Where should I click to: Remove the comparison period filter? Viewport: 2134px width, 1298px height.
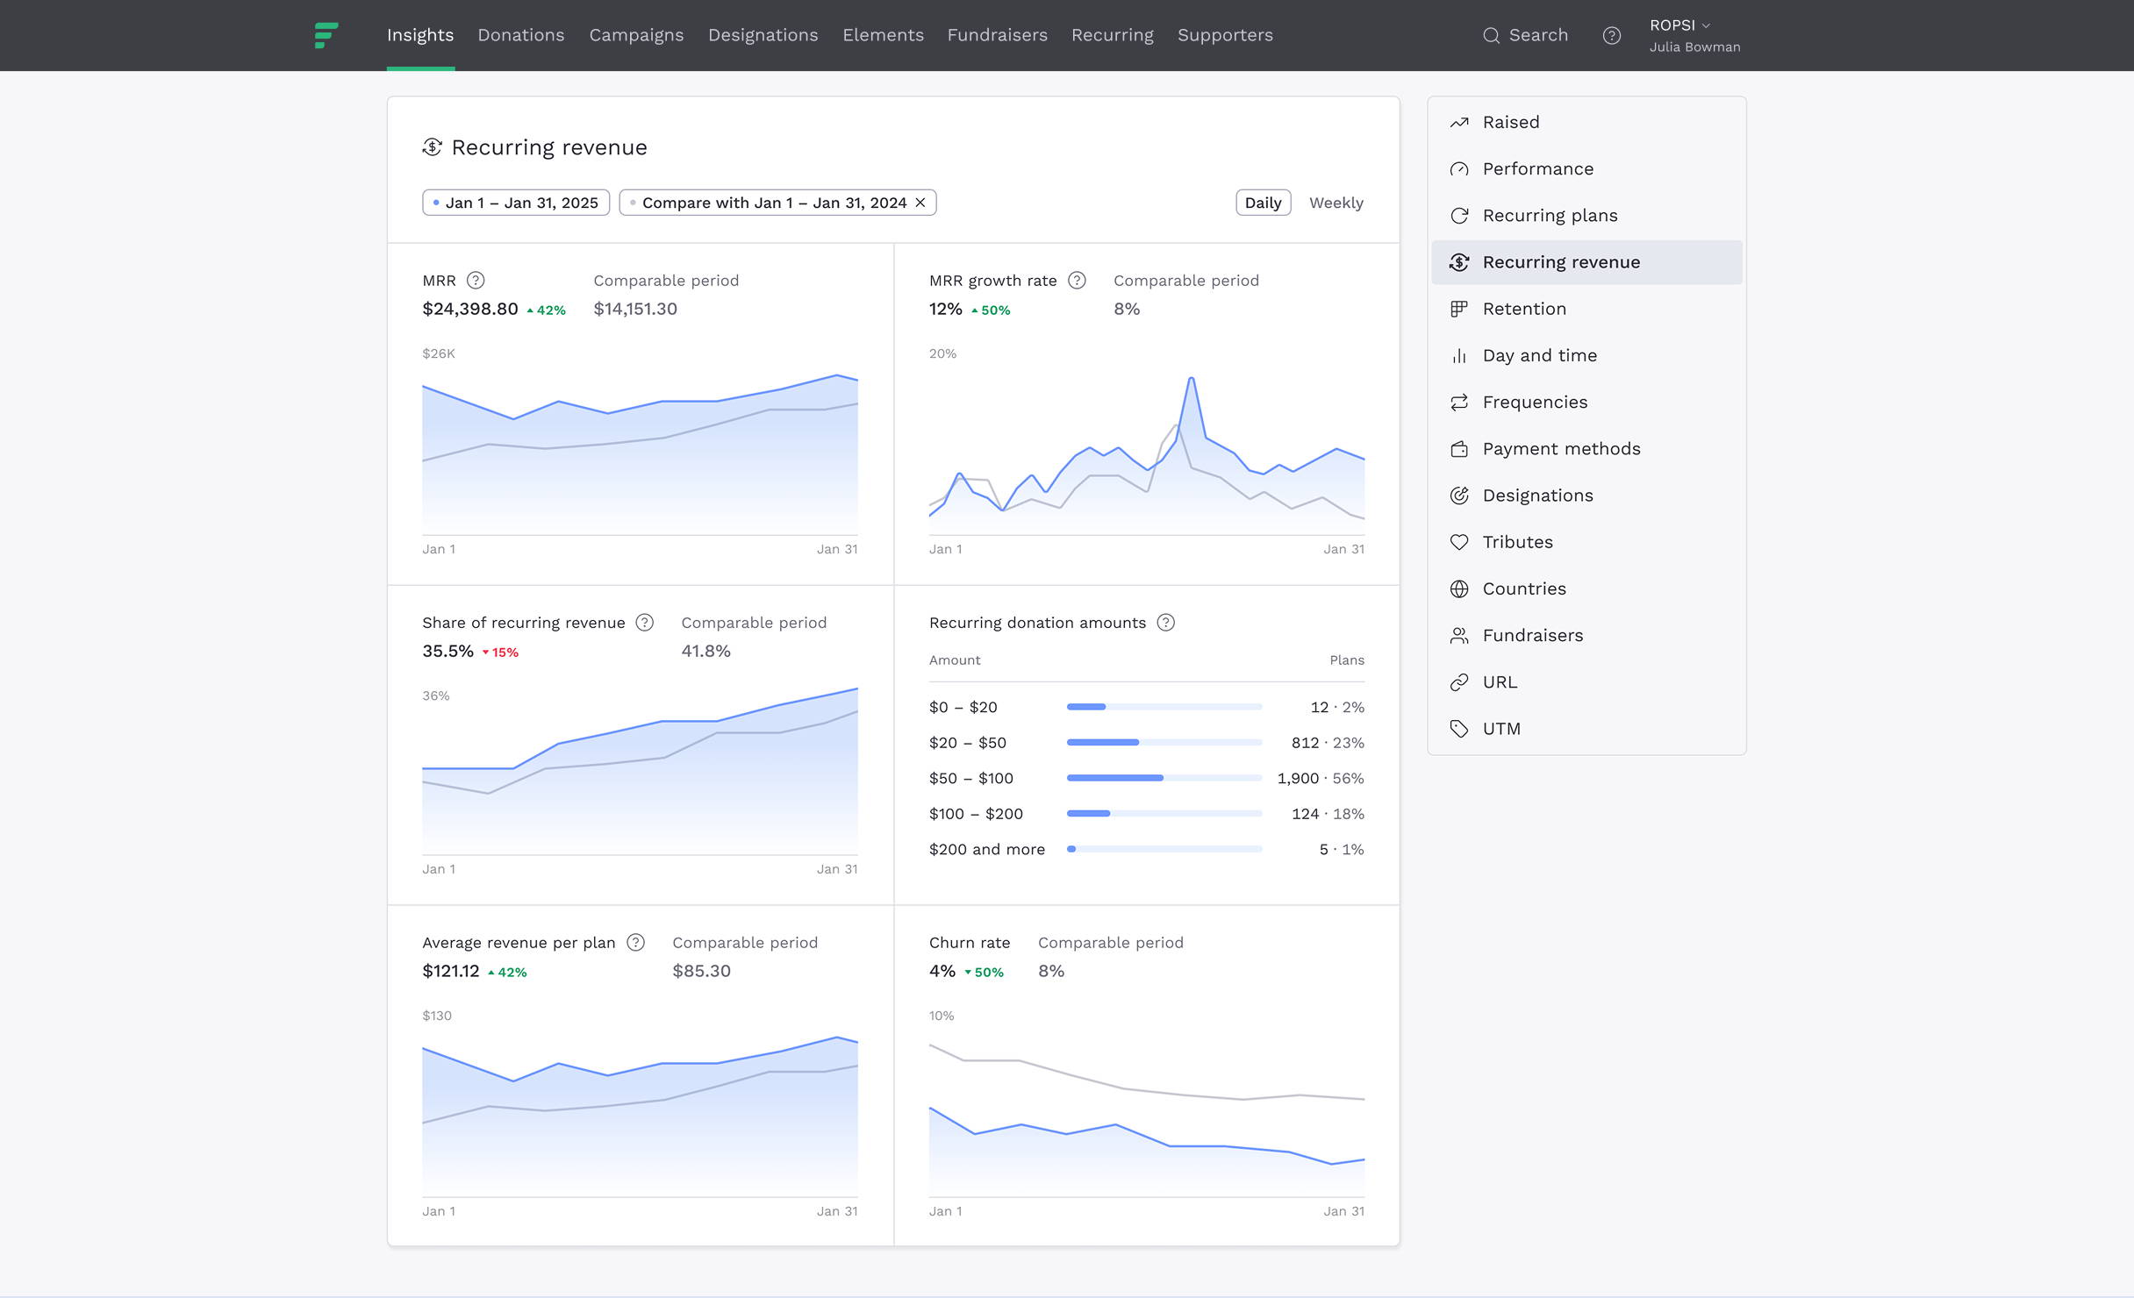(920, 203)
